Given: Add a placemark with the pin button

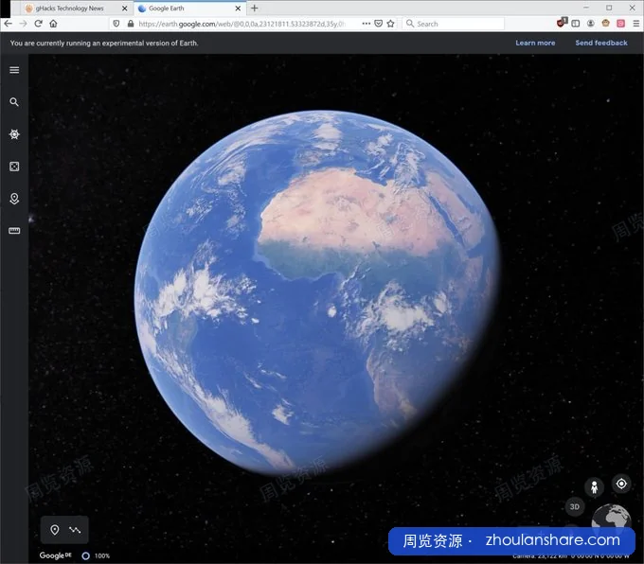Looking at the screenshot, I should click(x=55, y=530).
